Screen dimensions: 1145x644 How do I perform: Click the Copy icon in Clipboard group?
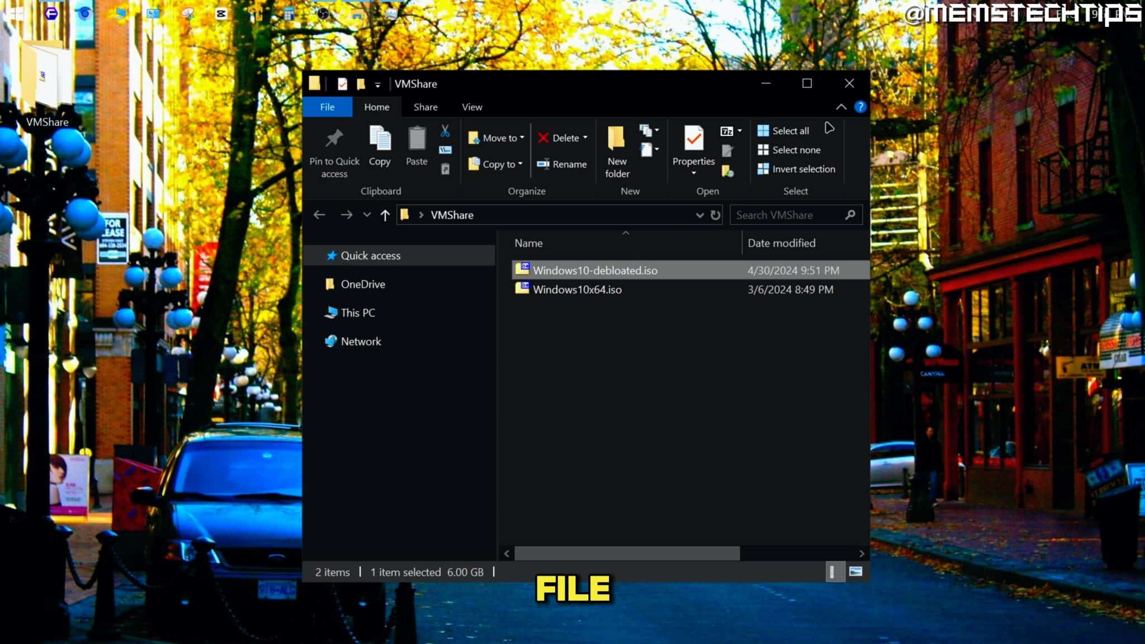(x=380, y=138)
